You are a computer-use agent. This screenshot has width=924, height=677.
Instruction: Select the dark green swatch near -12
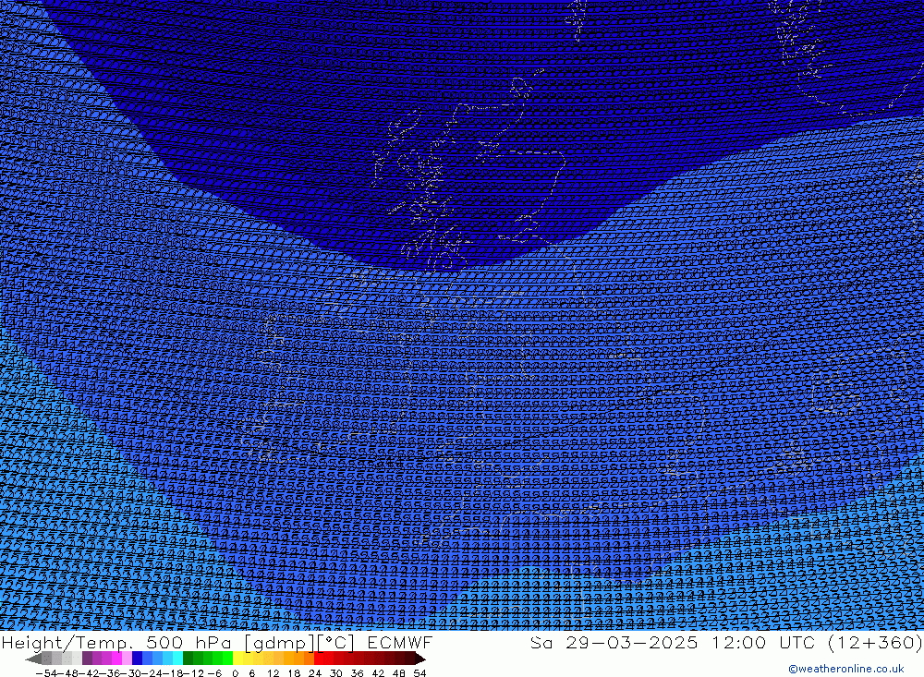point(188,659)
